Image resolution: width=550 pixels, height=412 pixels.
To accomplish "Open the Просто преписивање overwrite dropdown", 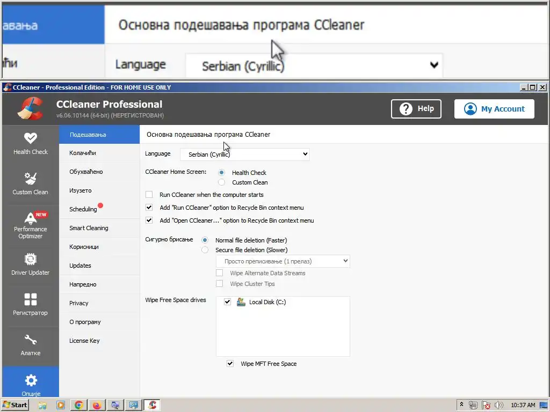I will coord(283,261).
